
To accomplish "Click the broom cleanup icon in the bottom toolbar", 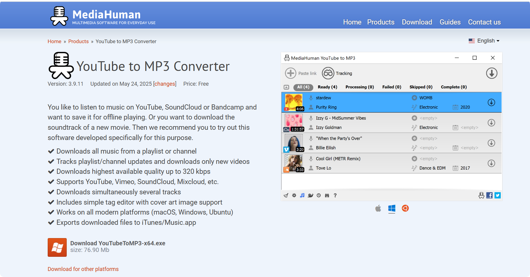I will point(286,196).
